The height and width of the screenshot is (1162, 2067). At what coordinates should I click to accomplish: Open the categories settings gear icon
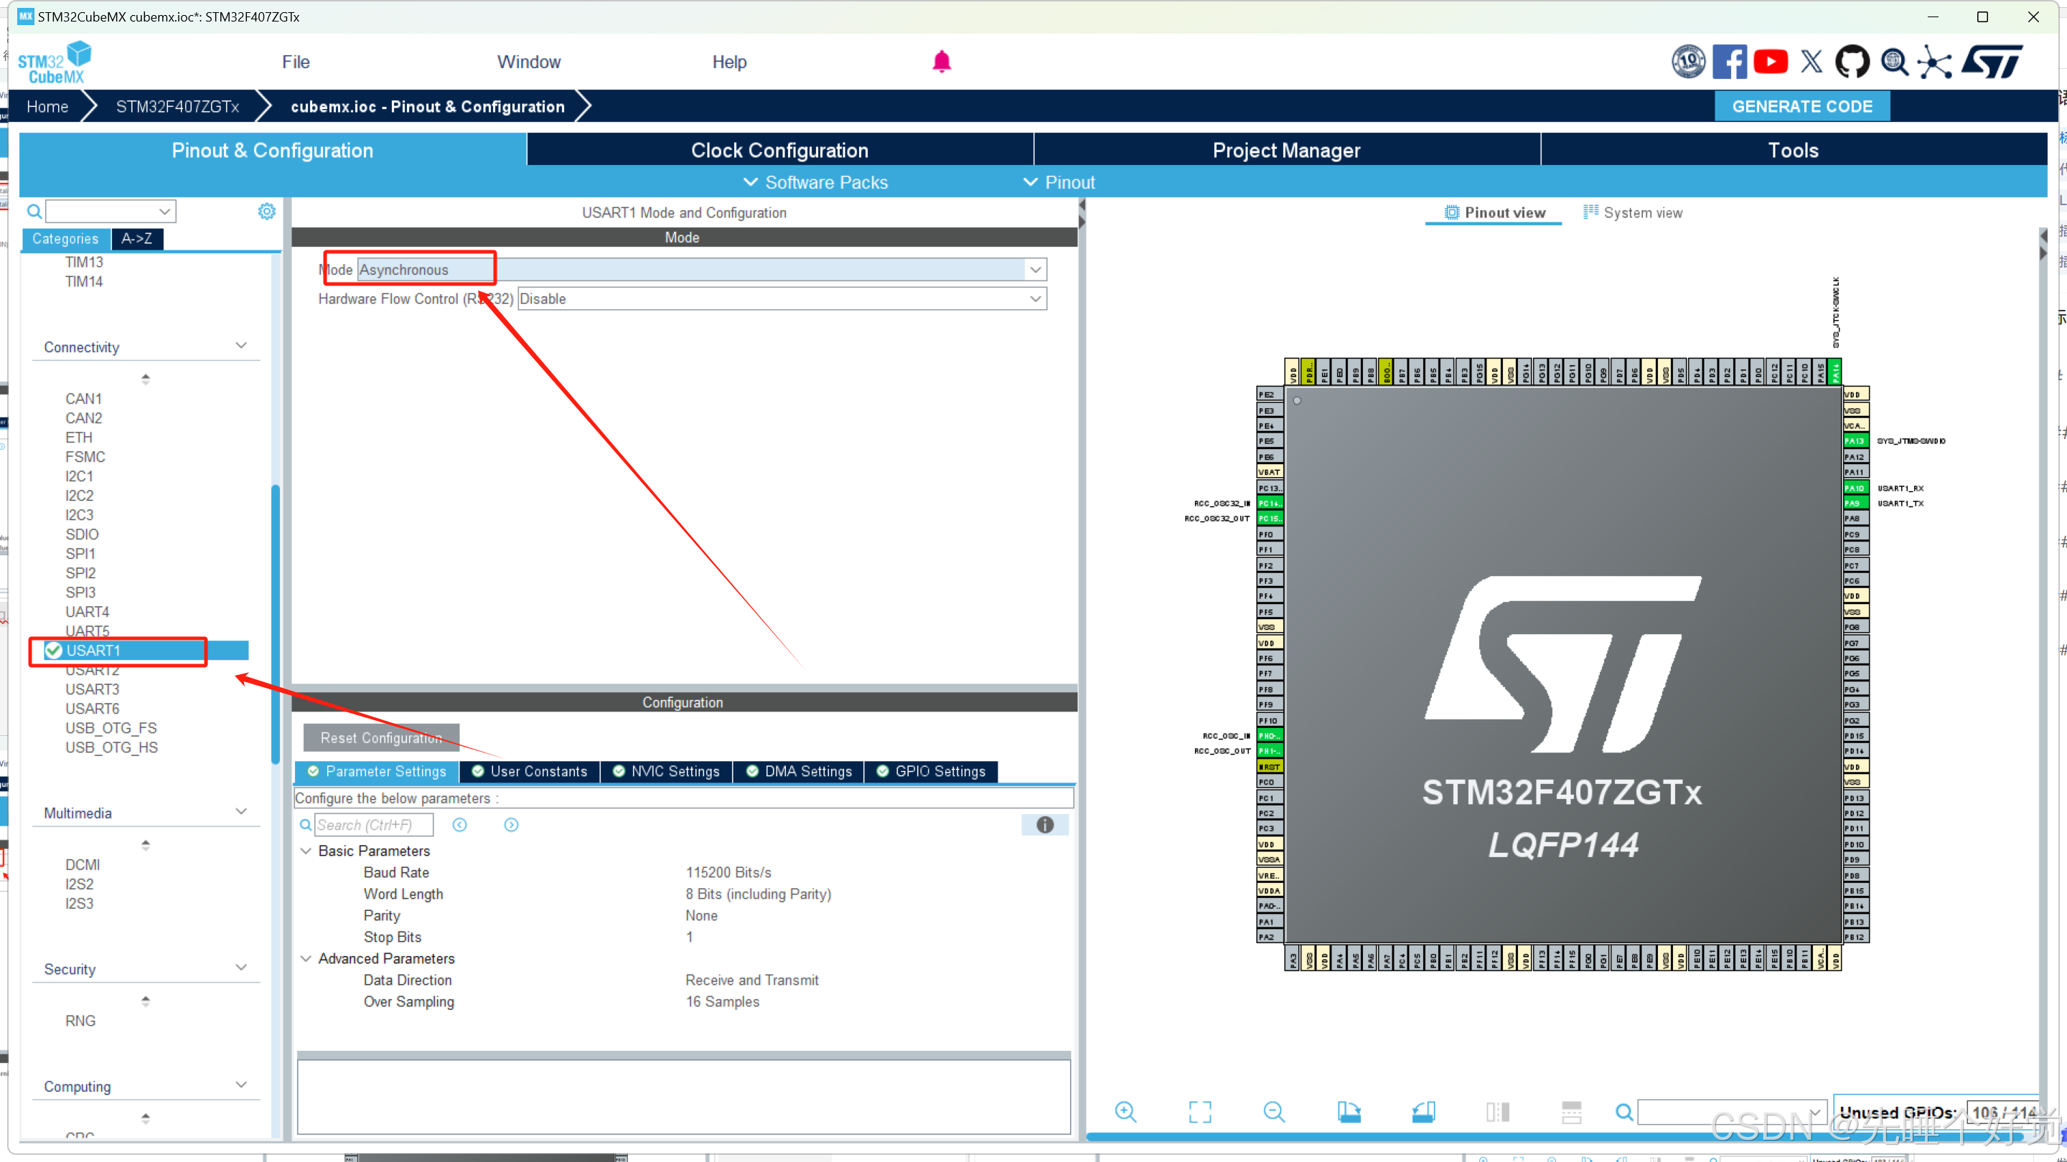pos(266,211)
